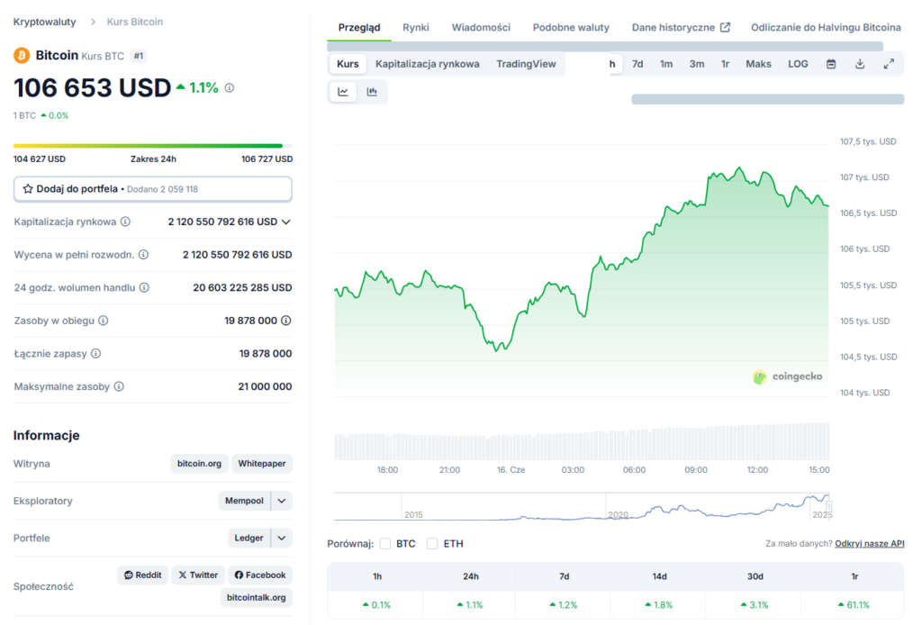The width and height of the screenshot is (922, 625).
Task: Click the orange Bitcoin logo icon
Action: [x=22, y=55]
